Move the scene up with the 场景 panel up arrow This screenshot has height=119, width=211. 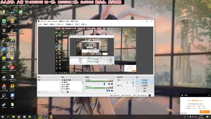pyautogui.click(x=45, y=92)
